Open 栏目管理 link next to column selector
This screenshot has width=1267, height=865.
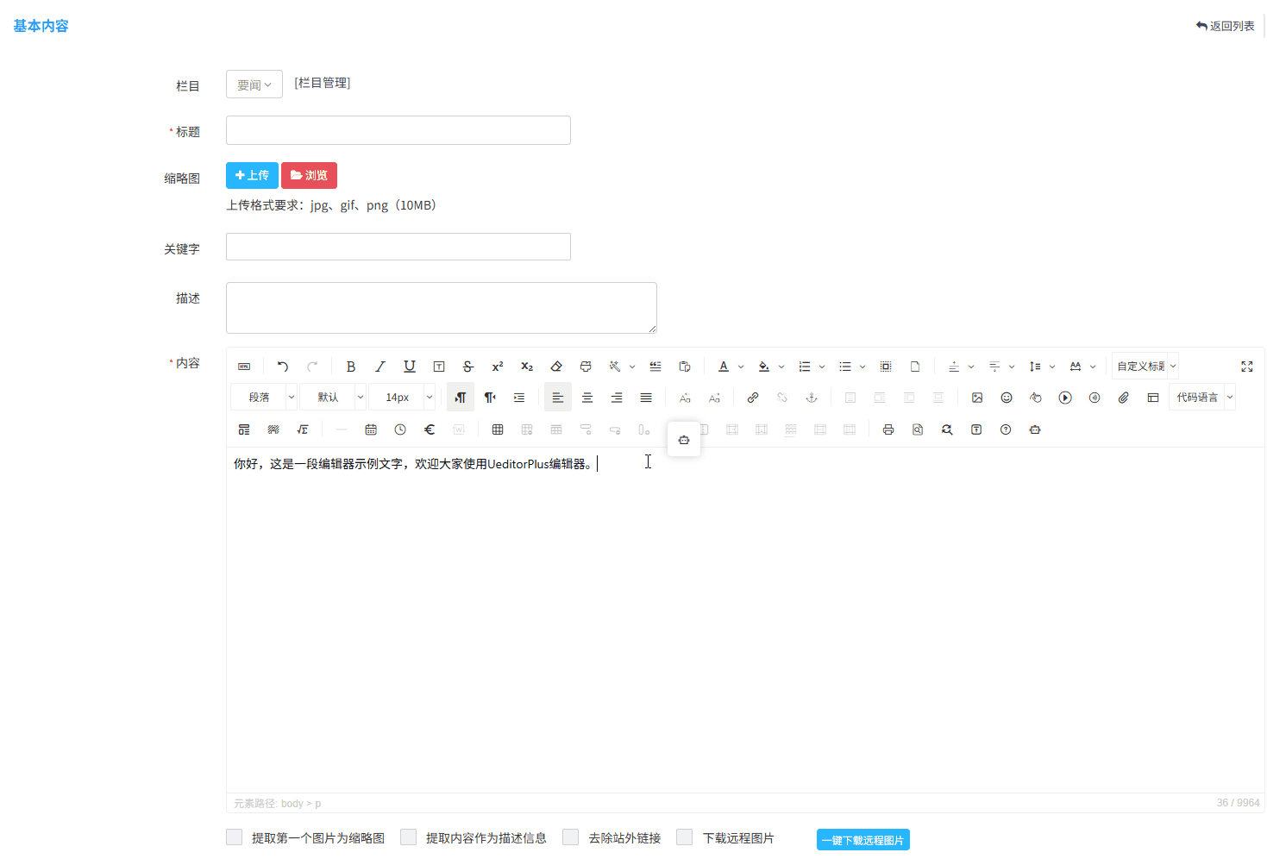(322, 82)
